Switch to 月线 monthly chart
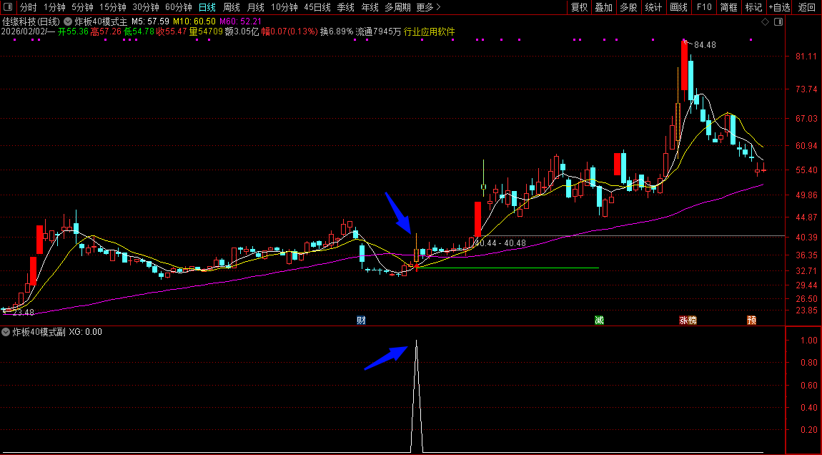Screen dimensions: 822x455 (x=256, y=7)
